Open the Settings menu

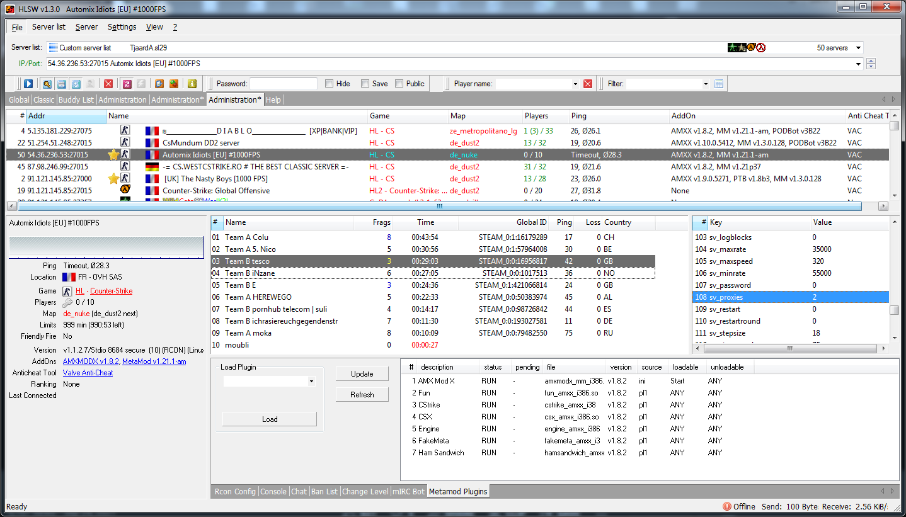(122, 27)
